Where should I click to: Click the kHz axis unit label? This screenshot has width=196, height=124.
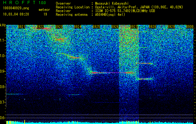click(x=3, y=25)
